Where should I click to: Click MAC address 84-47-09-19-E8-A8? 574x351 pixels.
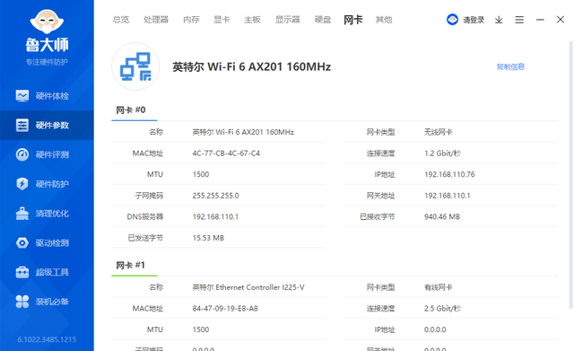point(225,309)
